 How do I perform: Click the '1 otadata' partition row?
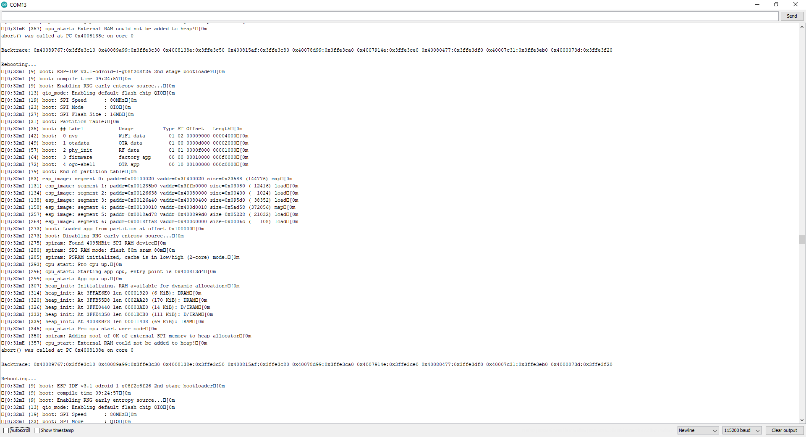pos(125,143)
